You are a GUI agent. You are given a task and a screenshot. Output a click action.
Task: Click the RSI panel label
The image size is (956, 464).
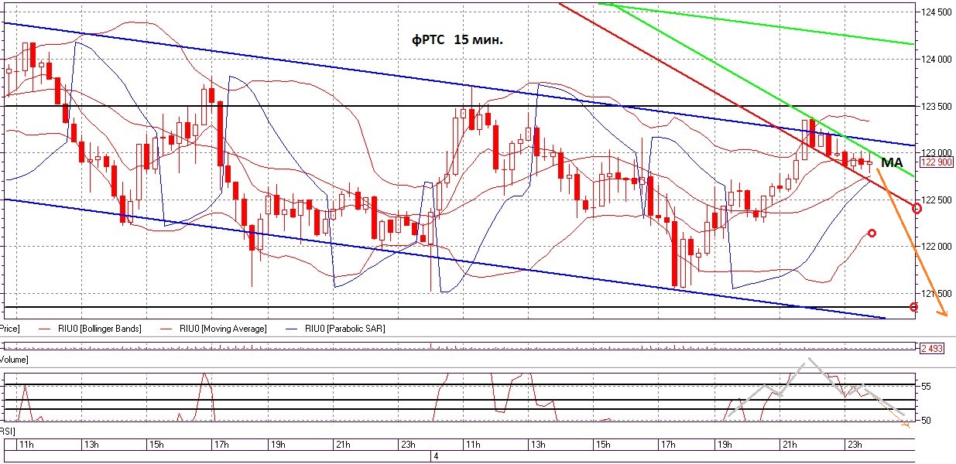pyautogui.click(x=8, y=430)
